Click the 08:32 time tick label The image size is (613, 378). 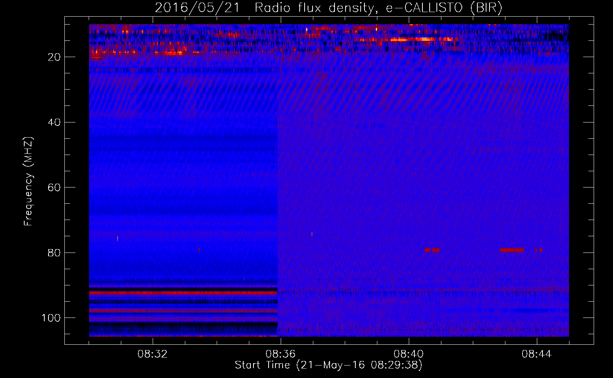[x=153, y=354]
